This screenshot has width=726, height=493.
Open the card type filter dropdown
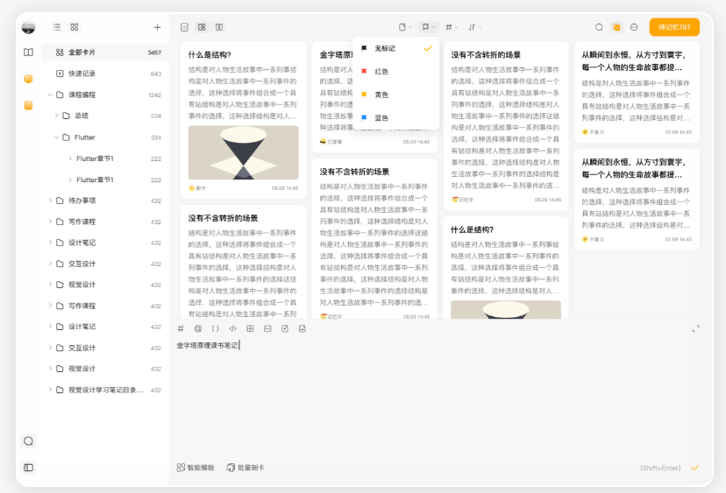click(x=405, y=27)
